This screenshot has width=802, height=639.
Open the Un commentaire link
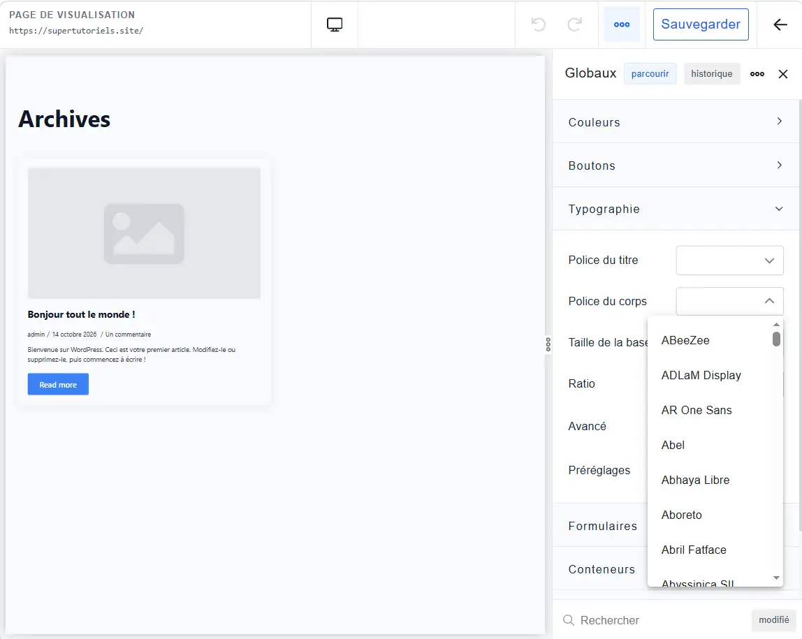click(x=128, y=335)
